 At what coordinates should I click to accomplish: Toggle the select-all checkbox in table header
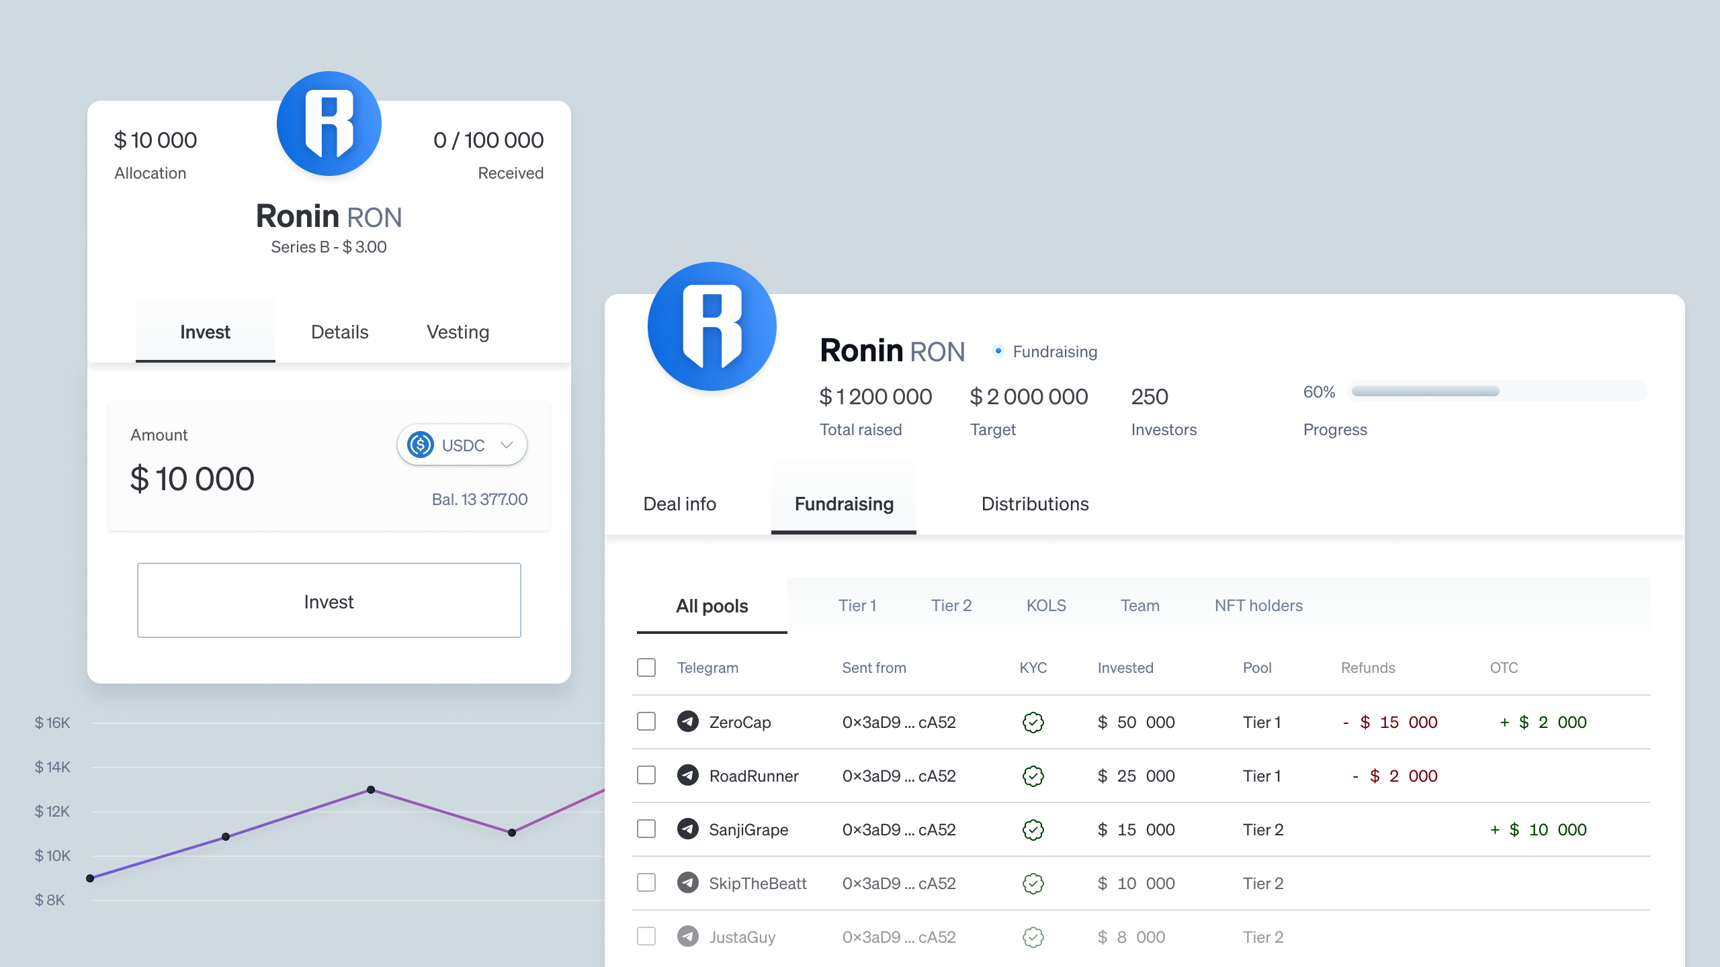pyautogui.click(x=646, y=667)
